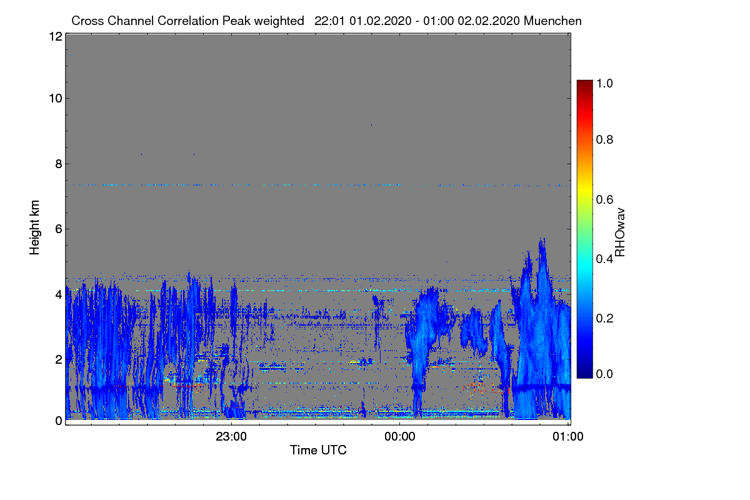Viewport: 750px width, 500px height.
Task: Click the station name 'Muenchen' in title
Action: [553, 21]
